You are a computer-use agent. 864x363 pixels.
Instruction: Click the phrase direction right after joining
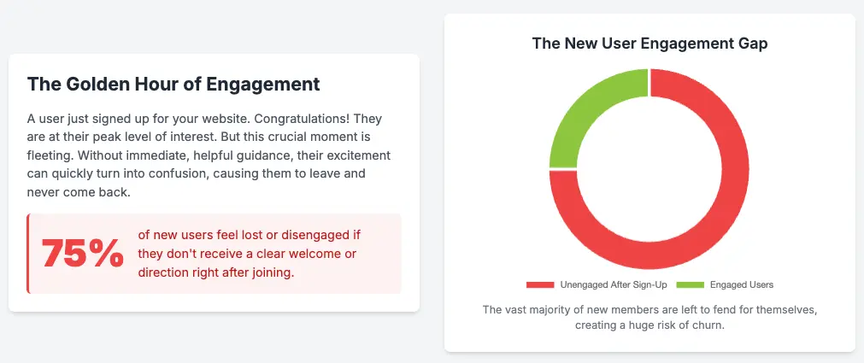(x=215, y=272)
